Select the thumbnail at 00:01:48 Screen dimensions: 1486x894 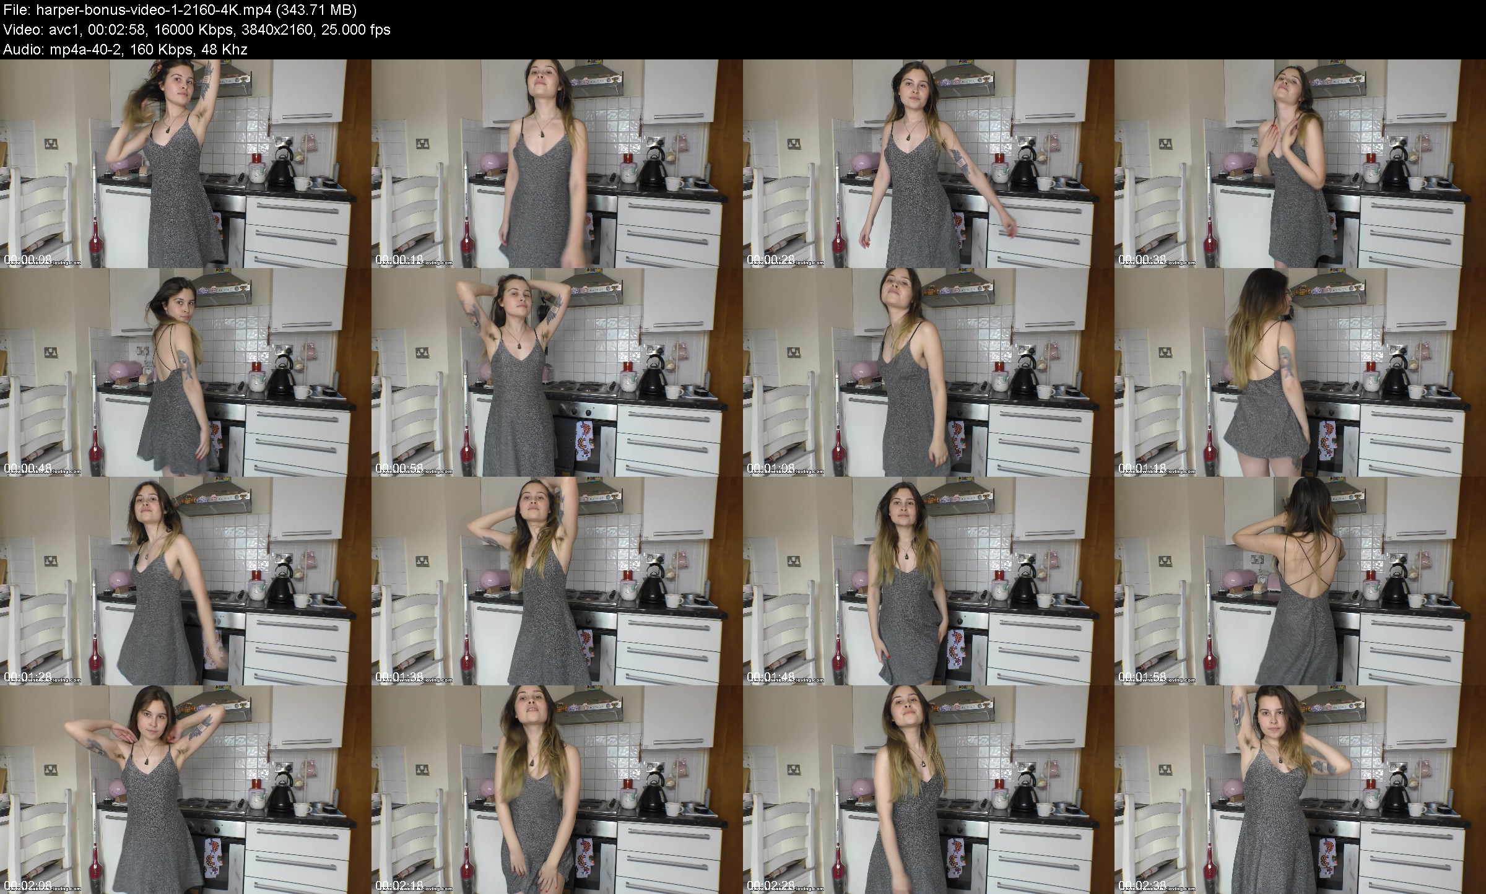click(928, 581)
